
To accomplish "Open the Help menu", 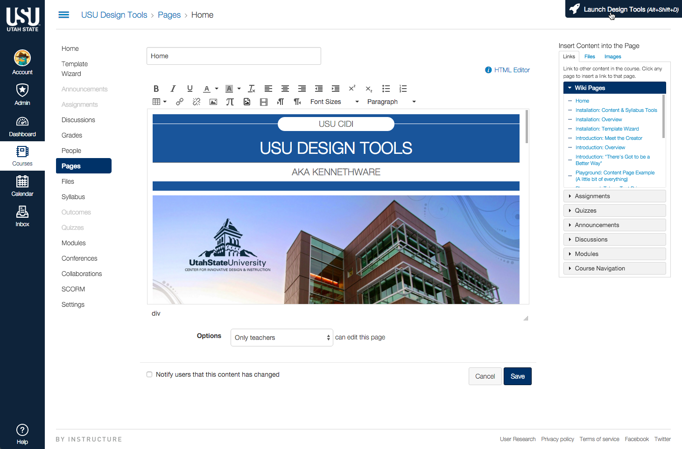I will [x=22, y=434].
